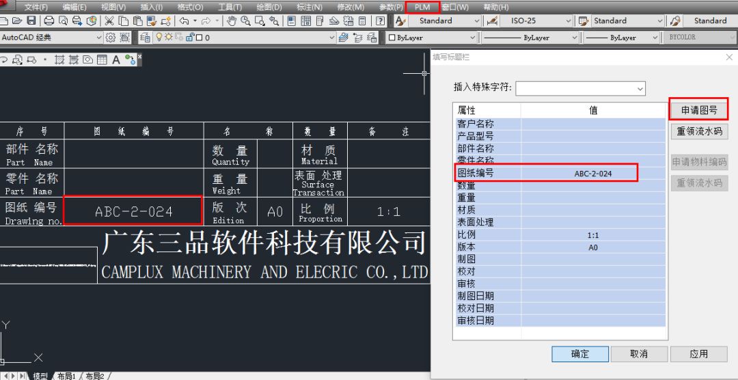Viewport: 738px width, 380px height.
Task: Click the Add Selected icon in floating toolbar
Action: tap(130, 59)
